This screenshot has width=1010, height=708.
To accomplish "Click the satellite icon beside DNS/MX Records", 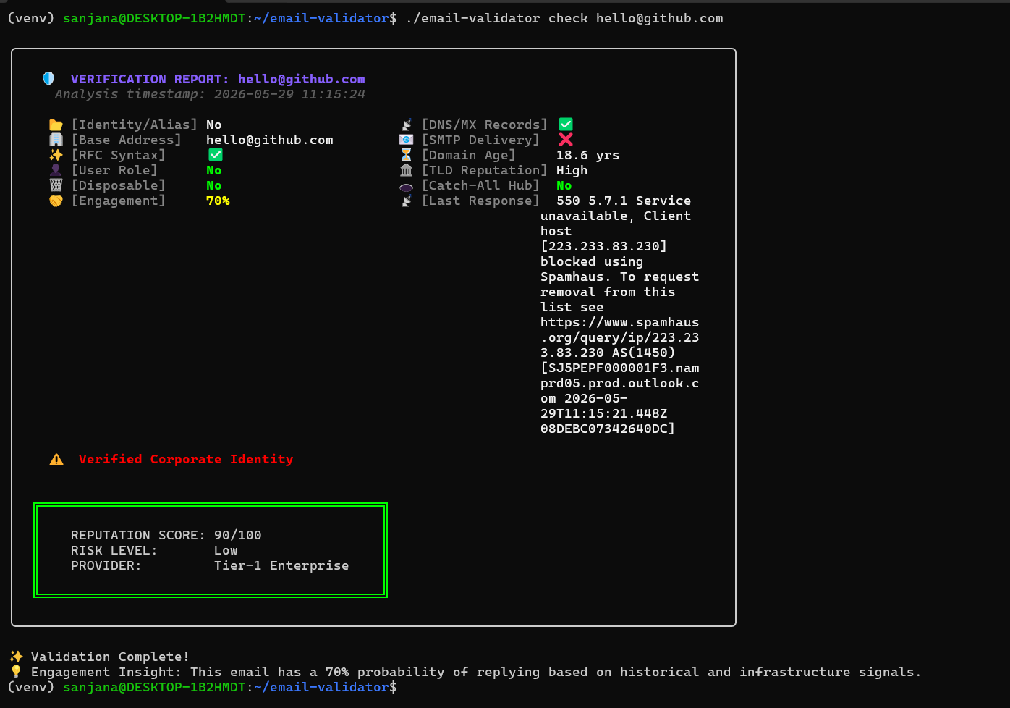I will coord(407,125).
